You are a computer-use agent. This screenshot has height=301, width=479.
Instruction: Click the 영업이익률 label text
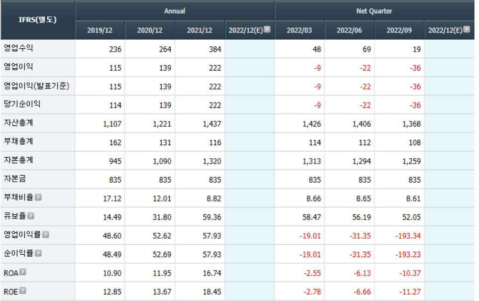pyautogui.click(x=22, y=234)
